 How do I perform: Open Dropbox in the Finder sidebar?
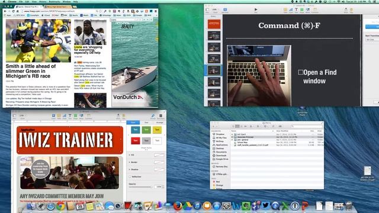coord(219,134)
